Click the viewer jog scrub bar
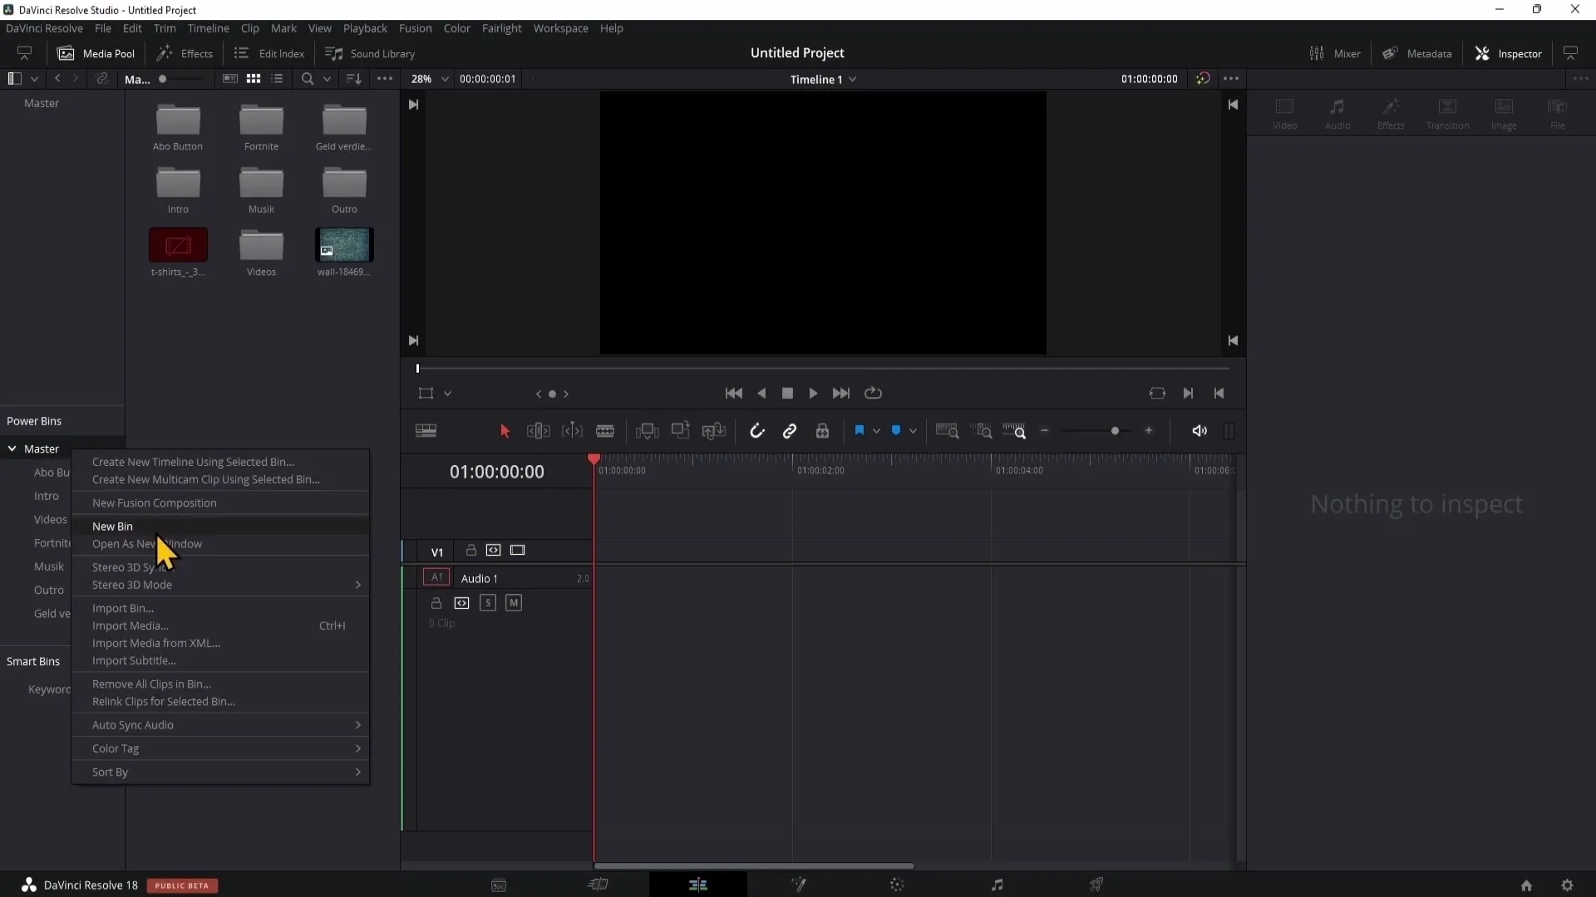1596x897 pixels. click(x=823, y=369)
